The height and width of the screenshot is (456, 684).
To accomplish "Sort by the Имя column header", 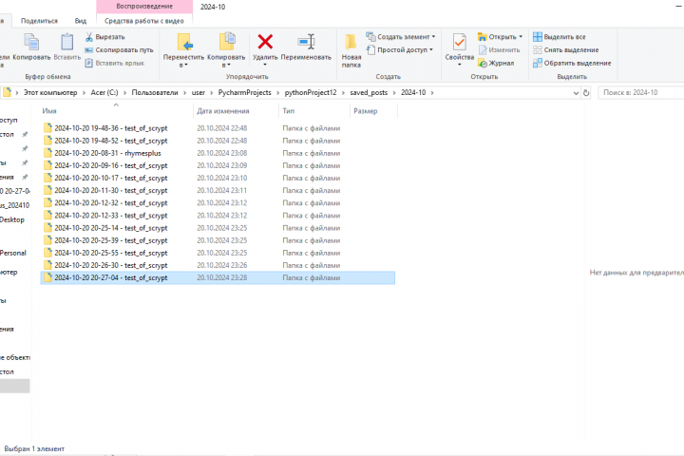I will click(49, 111).
